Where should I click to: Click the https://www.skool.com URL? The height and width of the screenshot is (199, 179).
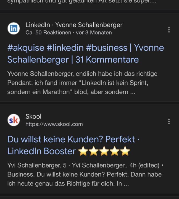(54, 124)
